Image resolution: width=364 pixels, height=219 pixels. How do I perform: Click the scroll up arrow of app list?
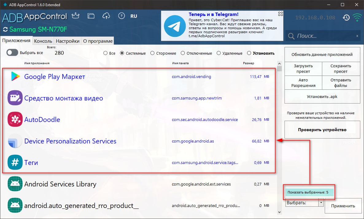coord(279,64)
